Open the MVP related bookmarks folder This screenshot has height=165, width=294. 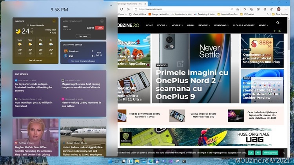[x=247, y=14]
